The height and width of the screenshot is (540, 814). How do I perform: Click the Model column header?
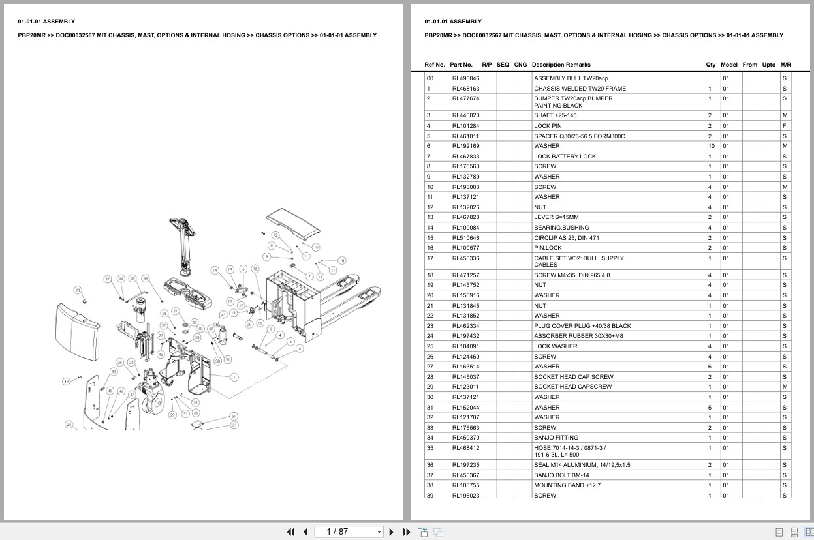pyautogui.click(x=729, y=65)
